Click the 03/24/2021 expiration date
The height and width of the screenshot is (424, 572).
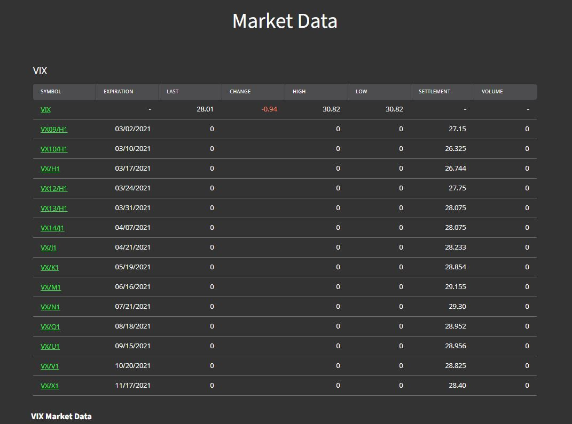pyautogui.click(x=133, y=188)
